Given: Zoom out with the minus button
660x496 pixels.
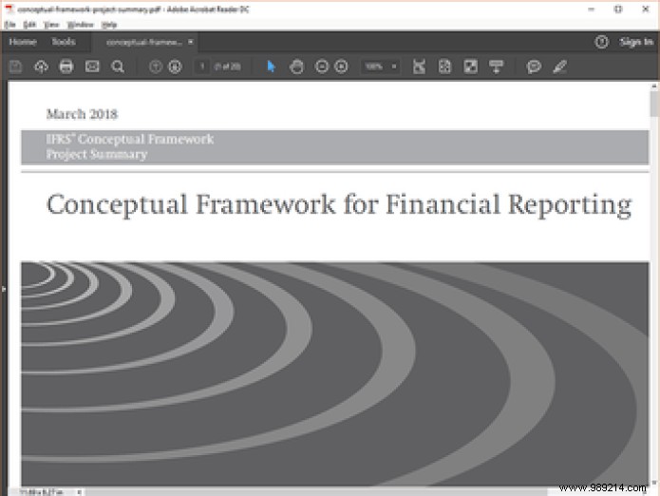Looking at the screenshot, I should 322,67.
